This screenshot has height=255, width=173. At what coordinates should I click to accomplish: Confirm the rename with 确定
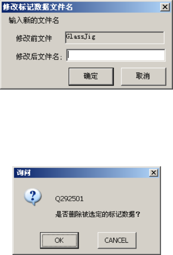91,76
